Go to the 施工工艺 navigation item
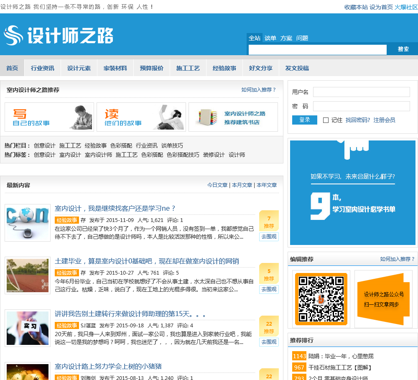 (188, 68)
